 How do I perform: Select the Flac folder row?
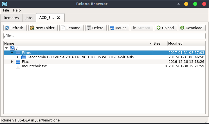point(105,62)
